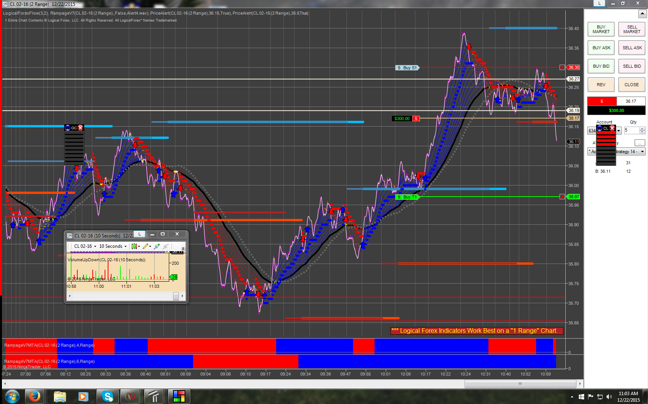
Task: Click the BUY ASK button
Action: pos(601,48)
